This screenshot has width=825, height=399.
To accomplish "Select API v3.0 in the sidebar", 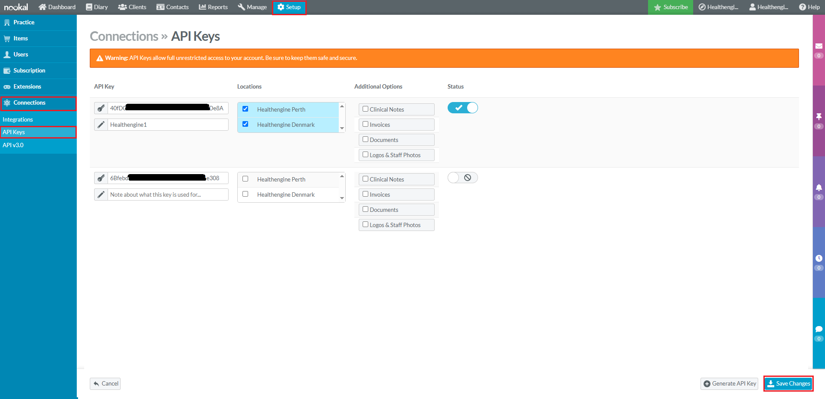I will (13, 145).
